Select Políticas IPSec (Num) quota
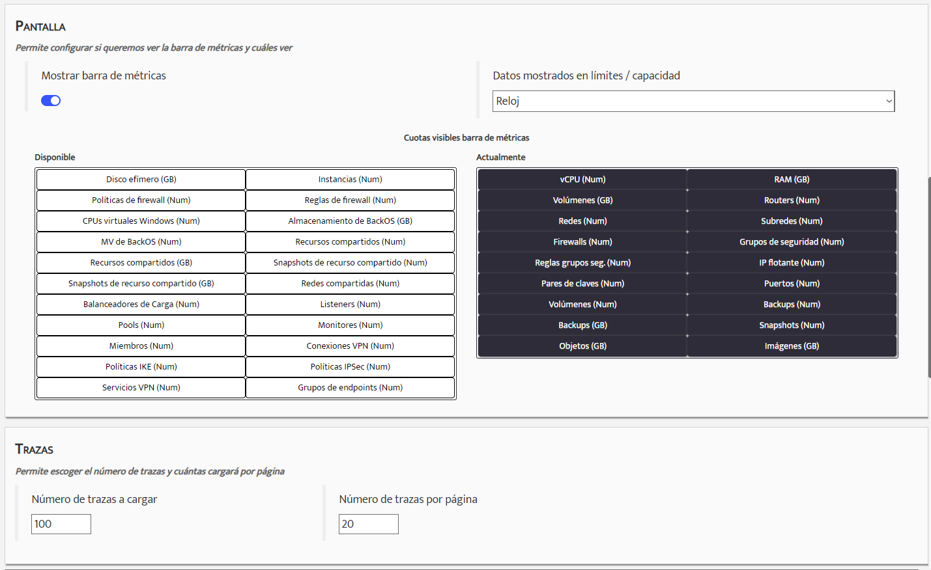 coord(351,366)
